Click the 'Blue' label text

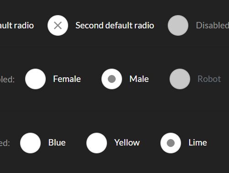[57, 143]
